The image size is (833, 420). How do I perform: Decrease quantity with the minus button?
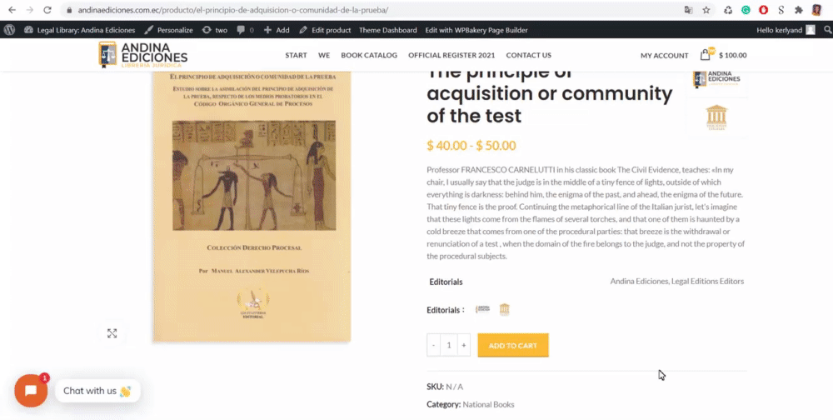click(x=433, y=346)
